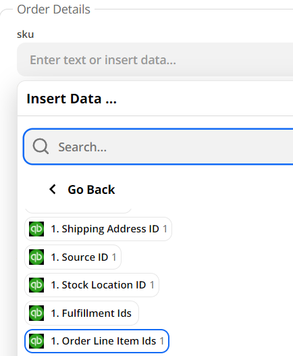Insert Shipping Address ID data pill
This screenshot has height=356, width=293.
click(x=98, y=229)
